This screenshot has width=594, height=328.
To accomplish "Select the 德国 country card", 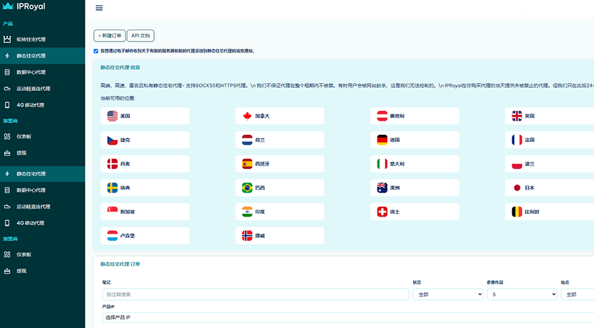I will 416,140.
